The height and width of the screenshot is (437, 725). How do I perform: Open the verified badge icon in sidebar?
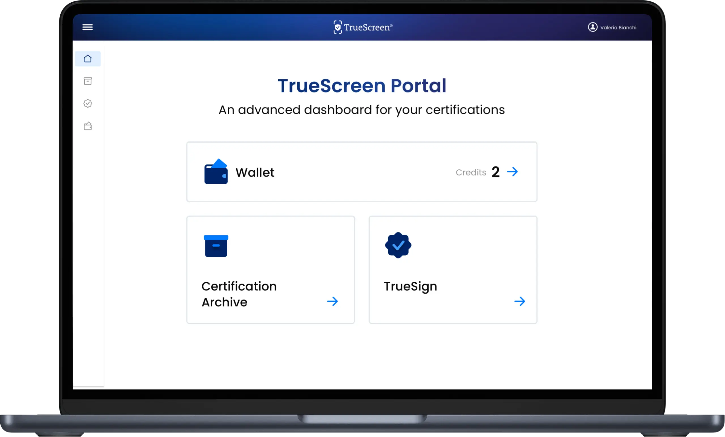(88, 103)
